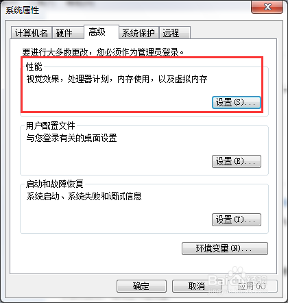Image resolution: width=288 pixels, height=303 pixels.
Task: Open the 环境变量(N) dialog
Action: (225, 248)
